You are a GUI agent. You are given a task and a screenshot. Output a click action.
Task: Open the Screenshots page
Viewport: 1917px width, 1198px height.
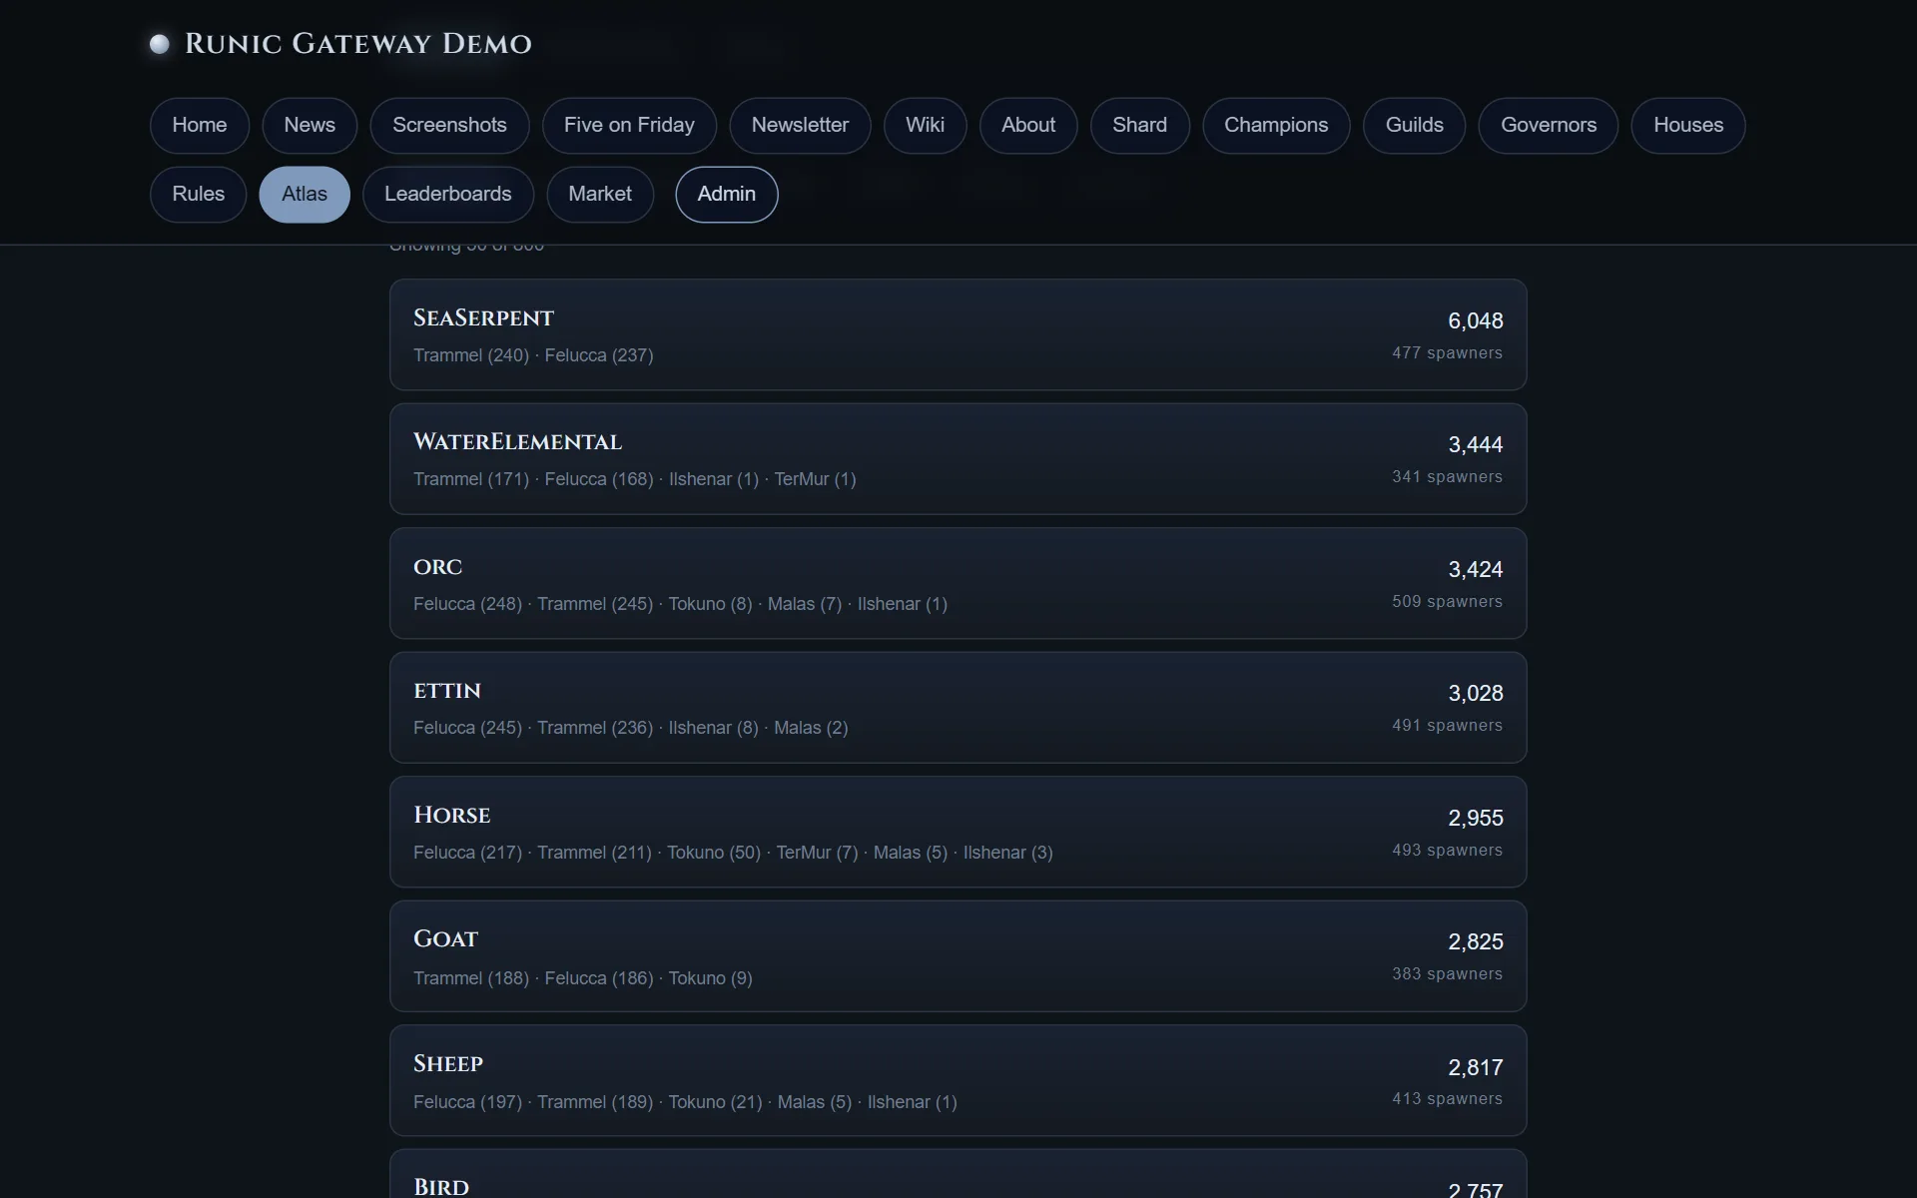tap(449, 126)
